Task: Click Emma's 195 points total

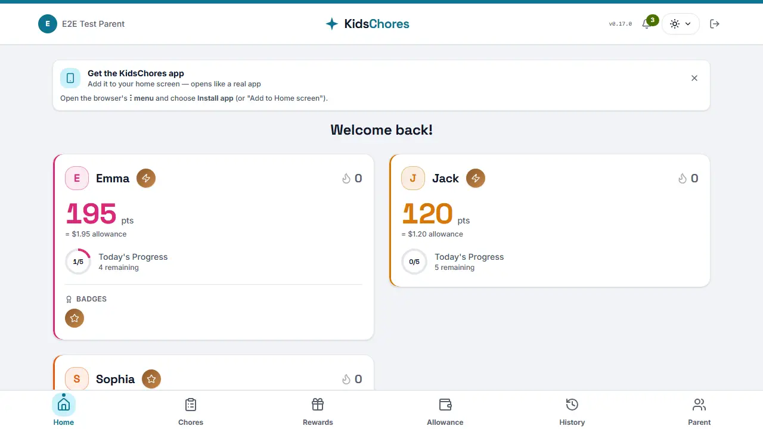Action: pos(91,213)
